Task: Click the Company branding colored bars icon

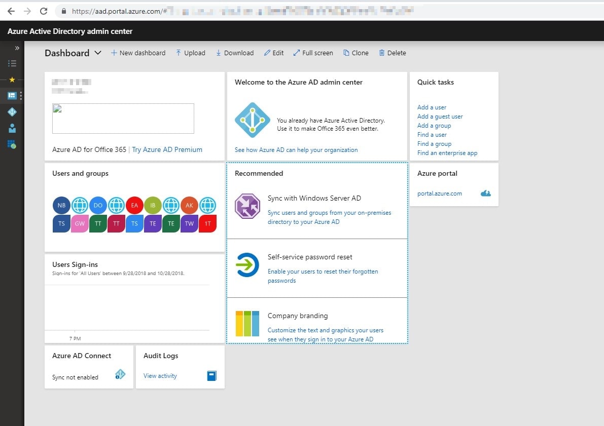Action: pos(247,324)
